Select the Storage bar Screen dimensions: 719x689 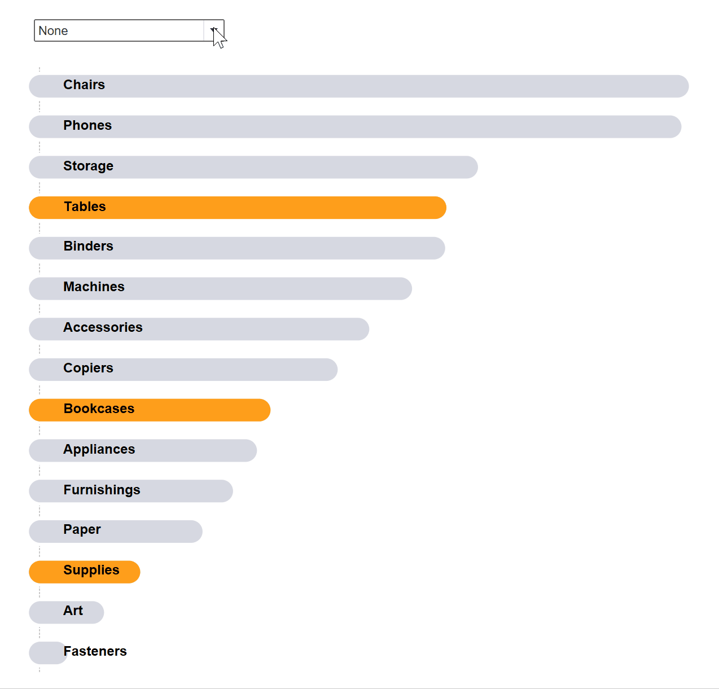(254, 167)
